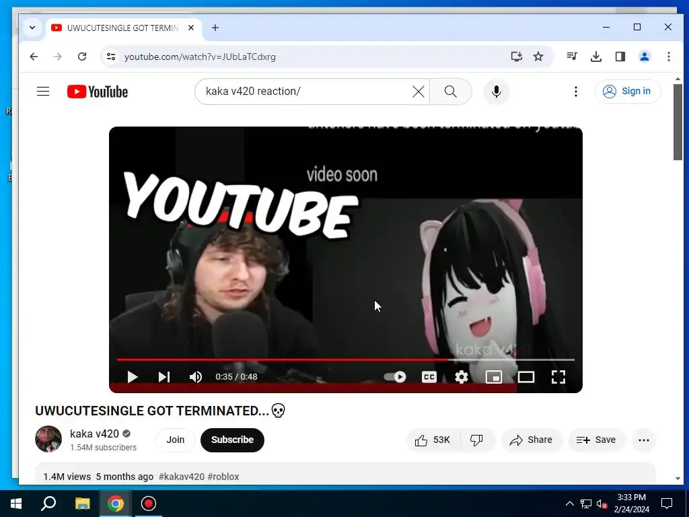
Task: Toggle Chrome side panel
Action: [620, 57]
